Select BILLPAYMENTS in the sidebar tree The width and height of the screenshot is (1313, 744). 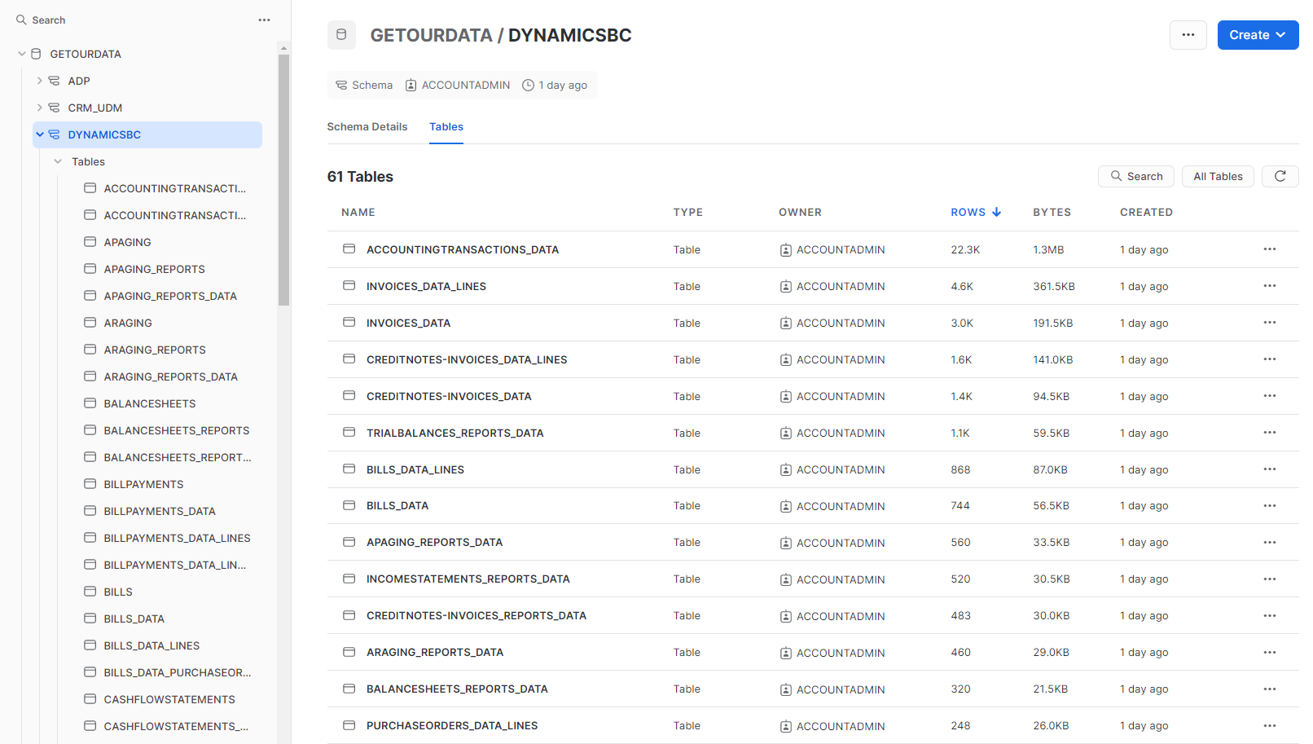pyautogui.click(x=143, y=484)
